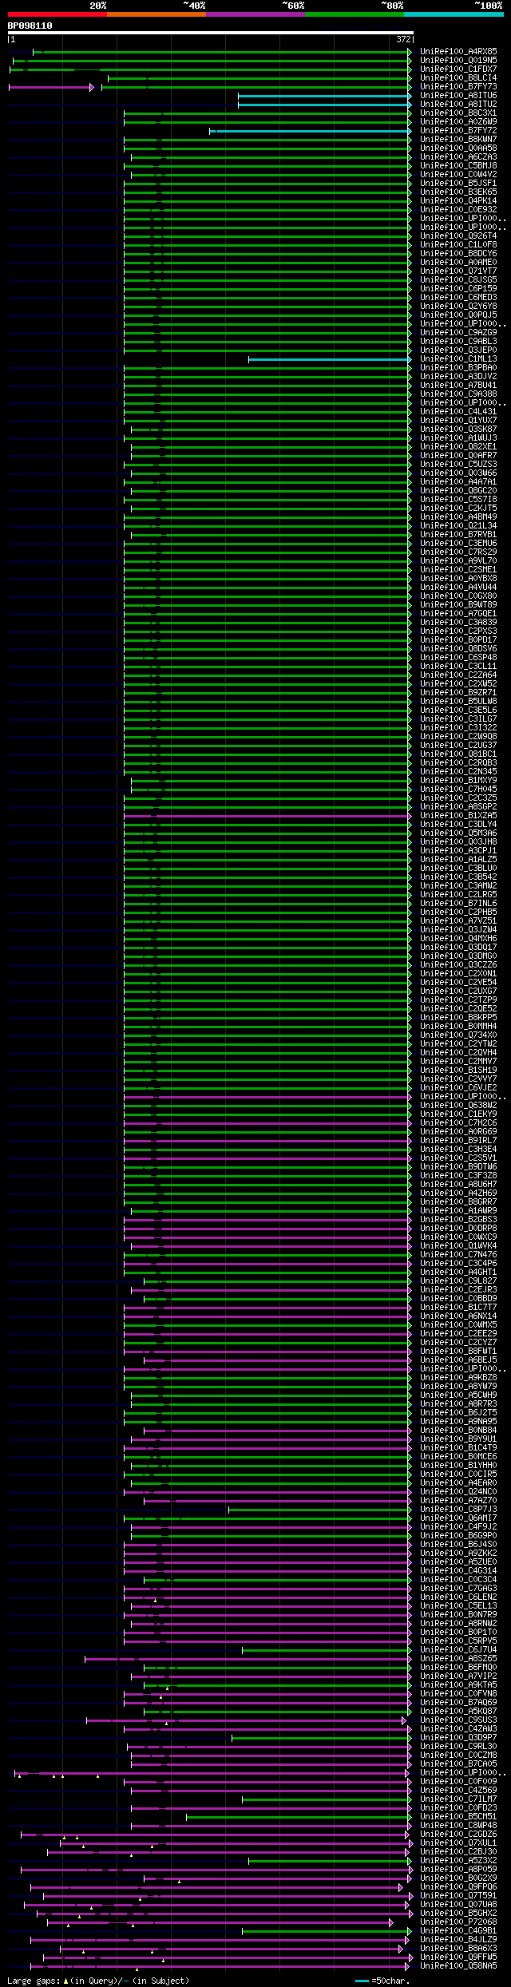Click the 372 end position label
The height and width of the screenshot is (1987, 511).
point(403,39)
